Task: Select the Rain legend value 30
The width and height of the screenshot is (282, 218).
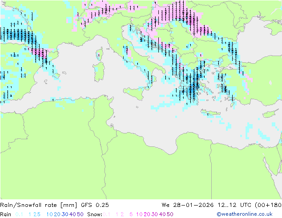Action: [65, 214]
